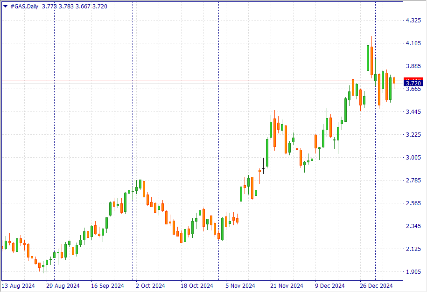The height and width of the screenshot is (292, 427).
Task: Click the 3.005 price scale label
Action: [413, 158]
